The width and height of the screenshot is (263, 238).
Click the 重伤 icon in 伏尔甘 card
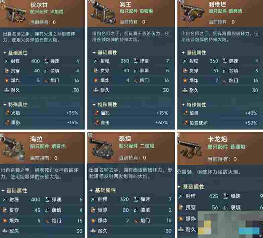point(7,122)
